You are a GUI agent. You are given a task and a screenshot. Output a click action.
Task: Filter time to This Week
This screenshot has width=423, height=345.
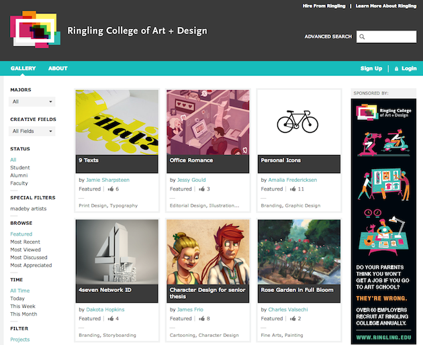point(23,307)
